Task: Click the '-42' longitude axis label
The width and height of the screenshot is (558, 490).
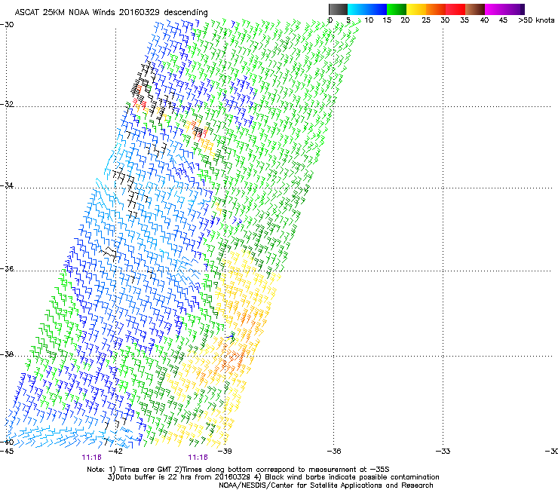Action: (115, 452)
